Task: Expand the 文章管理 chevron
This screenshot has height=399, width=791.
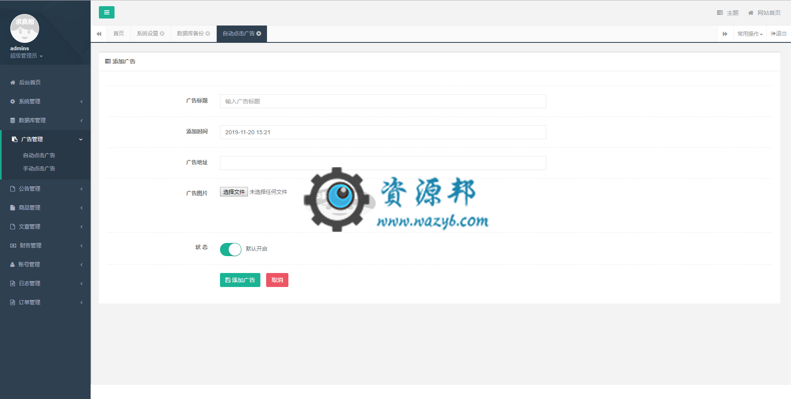Action: coord(82,226)
